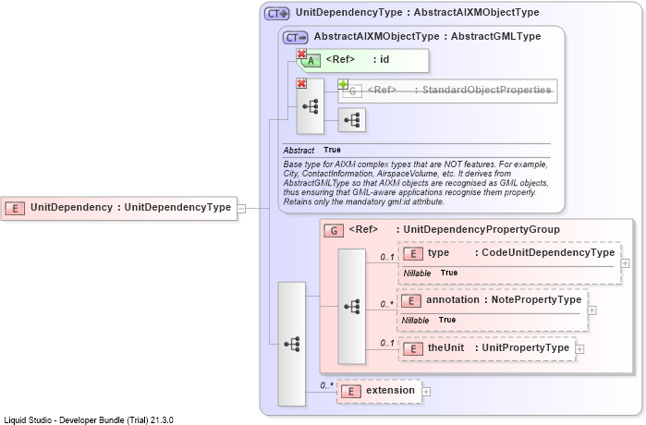The image size is (646, 425).
Task: Select the E icon of extension element
Action: coord(351,392)
